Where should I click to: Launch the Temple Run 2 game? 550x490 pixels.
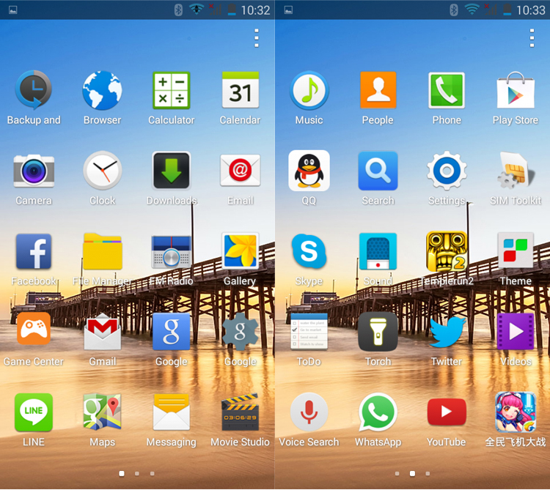tap(447, 252)
